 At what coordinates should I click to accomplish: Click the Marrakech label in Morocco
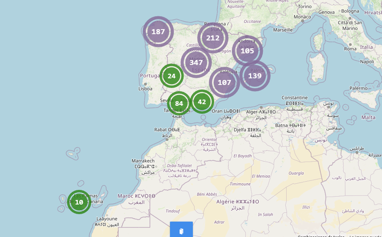(x=143, y=161)
